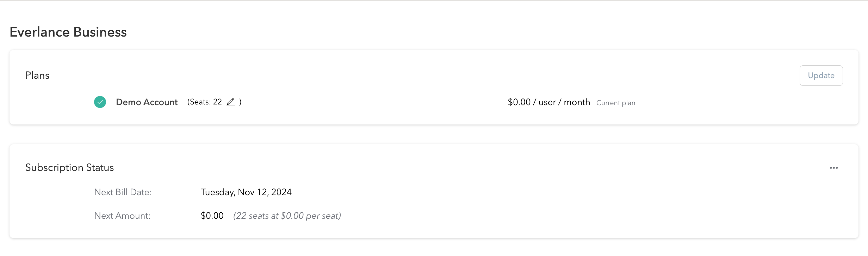Click the word month in the plan price
868x256 pixels.
(577, 102)
